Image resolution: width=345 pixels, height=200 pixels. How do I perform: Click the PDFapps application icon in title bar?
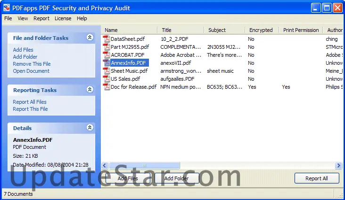[x=7, y=8]
